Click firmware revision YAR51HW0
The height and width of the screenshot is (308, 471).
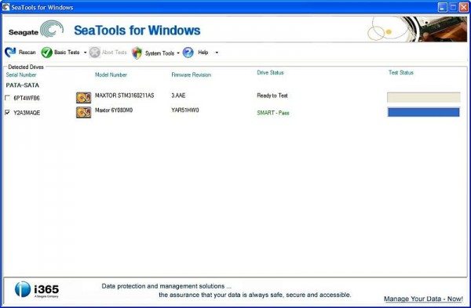pyautogui.click(x=185, y=110)
